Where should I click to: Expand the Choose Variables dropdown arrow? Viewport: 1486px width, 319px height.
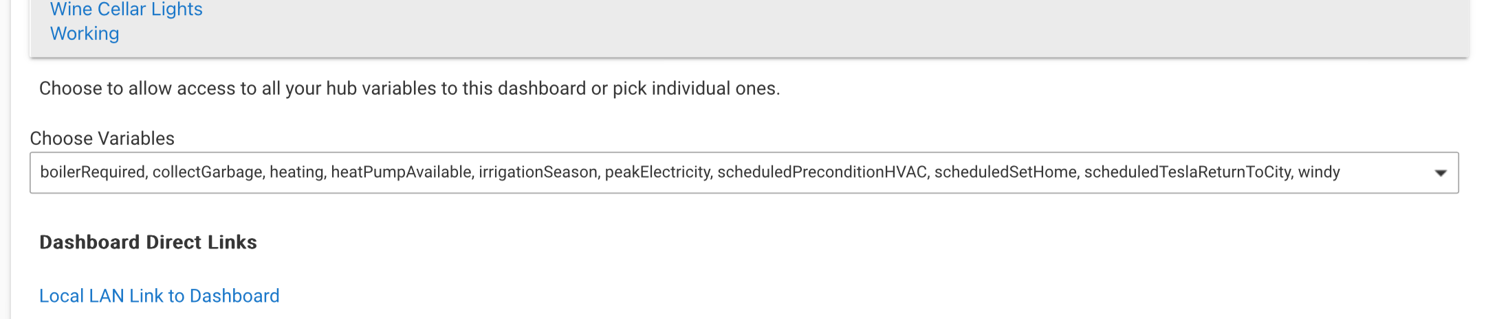1440,173
